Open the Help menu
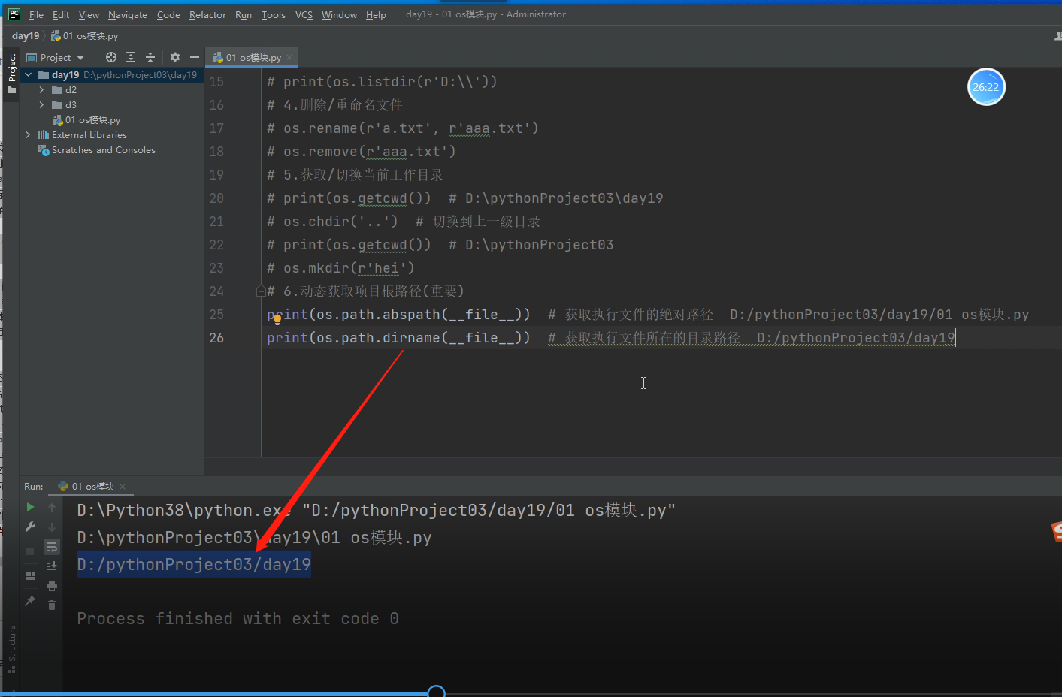1062x697 pixels. [376, 14]
